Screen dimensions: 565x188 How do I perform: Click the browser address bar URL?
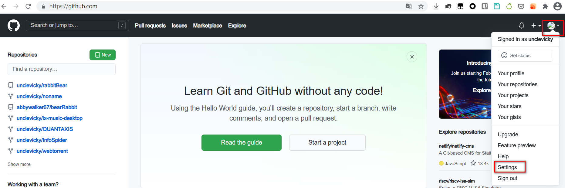73,6
